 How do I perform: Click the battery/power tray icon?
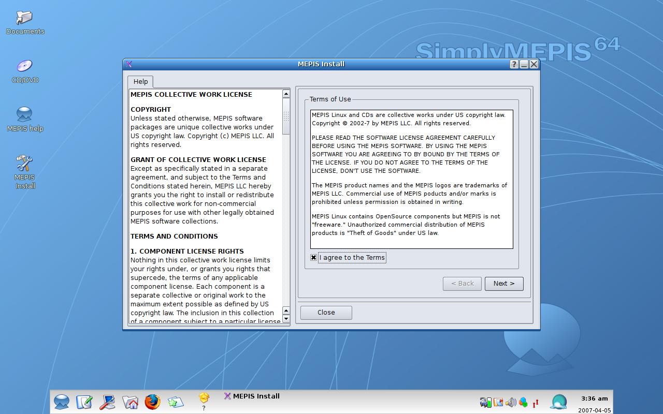pyautogui.click(x=485, y=402)
